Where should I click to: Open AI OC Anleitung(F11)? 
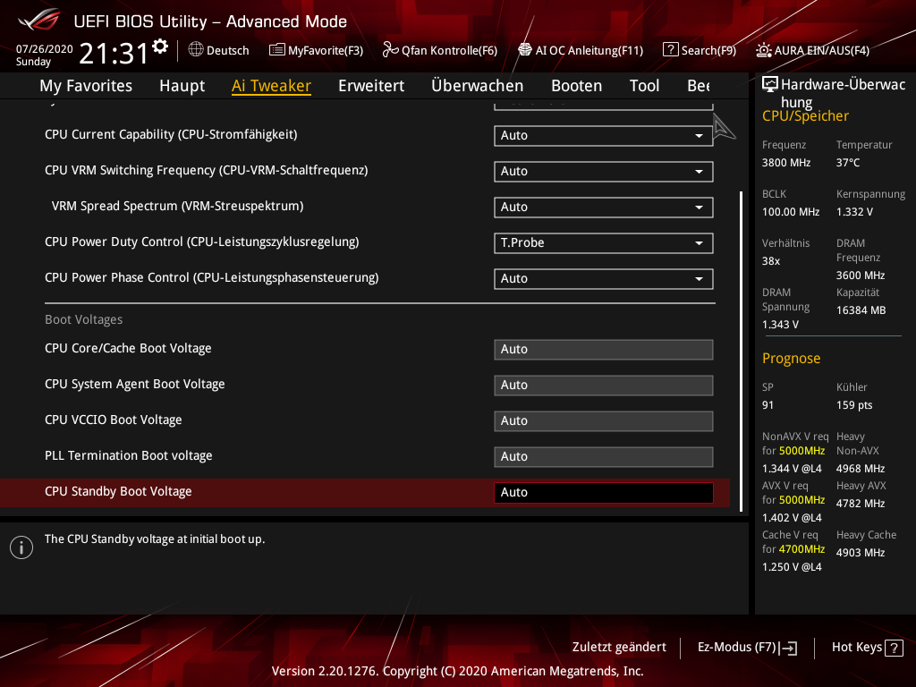(581, 50)
